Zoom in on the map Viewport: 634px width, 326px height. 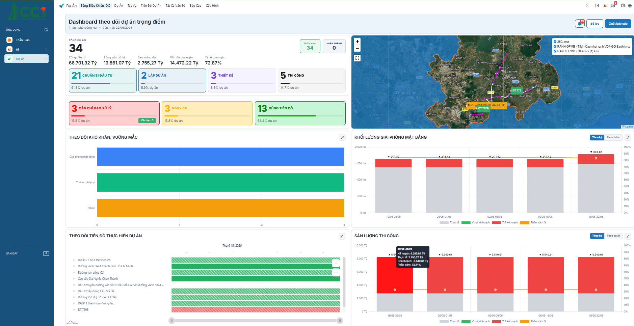coord(357,42)
